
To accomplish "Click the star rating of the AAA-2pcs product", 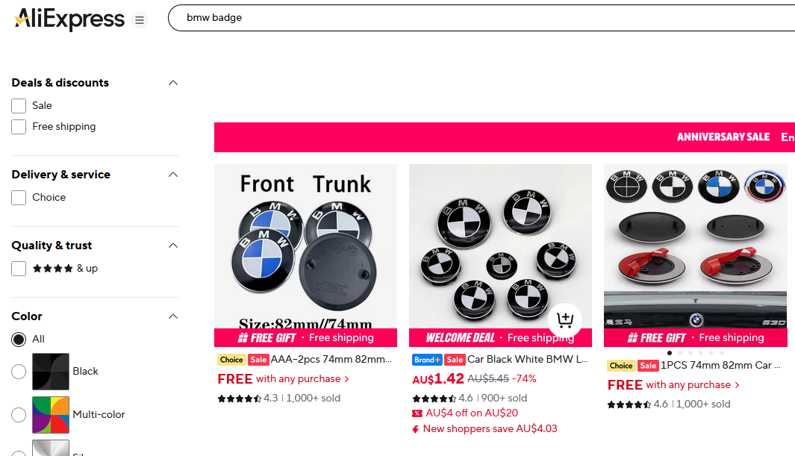I will click(240, 399).
